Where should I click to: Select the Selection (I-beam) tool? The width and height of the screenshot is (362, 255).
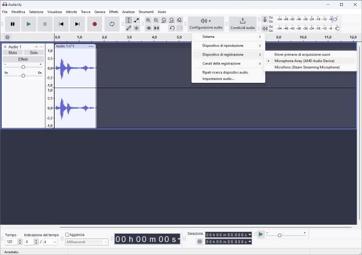coord(129,20)
